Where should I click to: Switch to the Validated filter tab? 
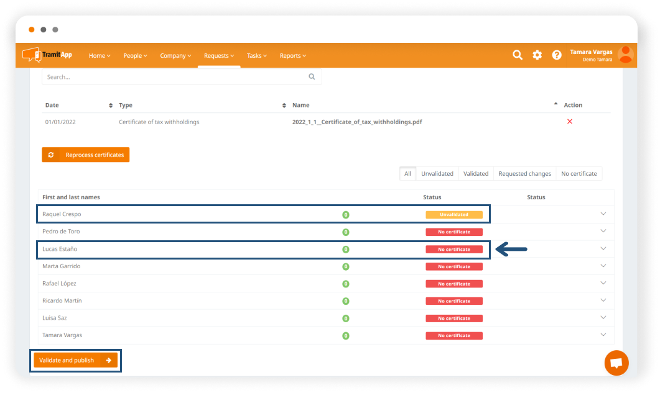pyautogui.click(x=475, y=173)
